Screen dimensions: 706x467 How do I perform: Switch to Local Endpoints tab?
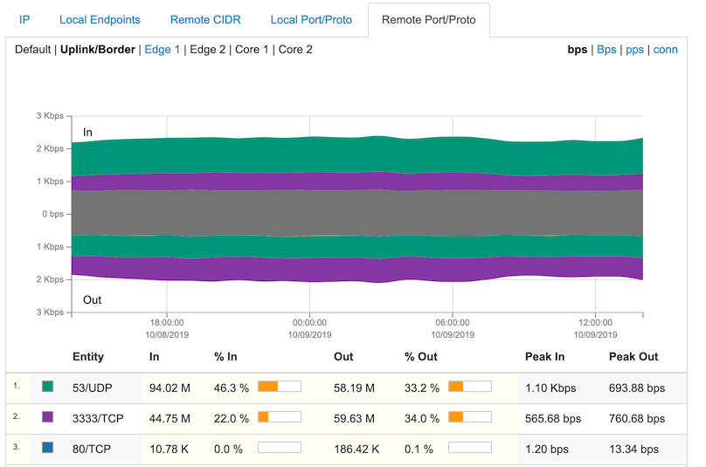pyautogui.click(x=100, y=19)
